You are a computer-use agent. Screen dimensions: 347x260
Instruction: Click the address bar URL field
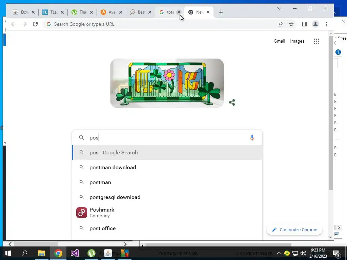[x=159, y=24]
